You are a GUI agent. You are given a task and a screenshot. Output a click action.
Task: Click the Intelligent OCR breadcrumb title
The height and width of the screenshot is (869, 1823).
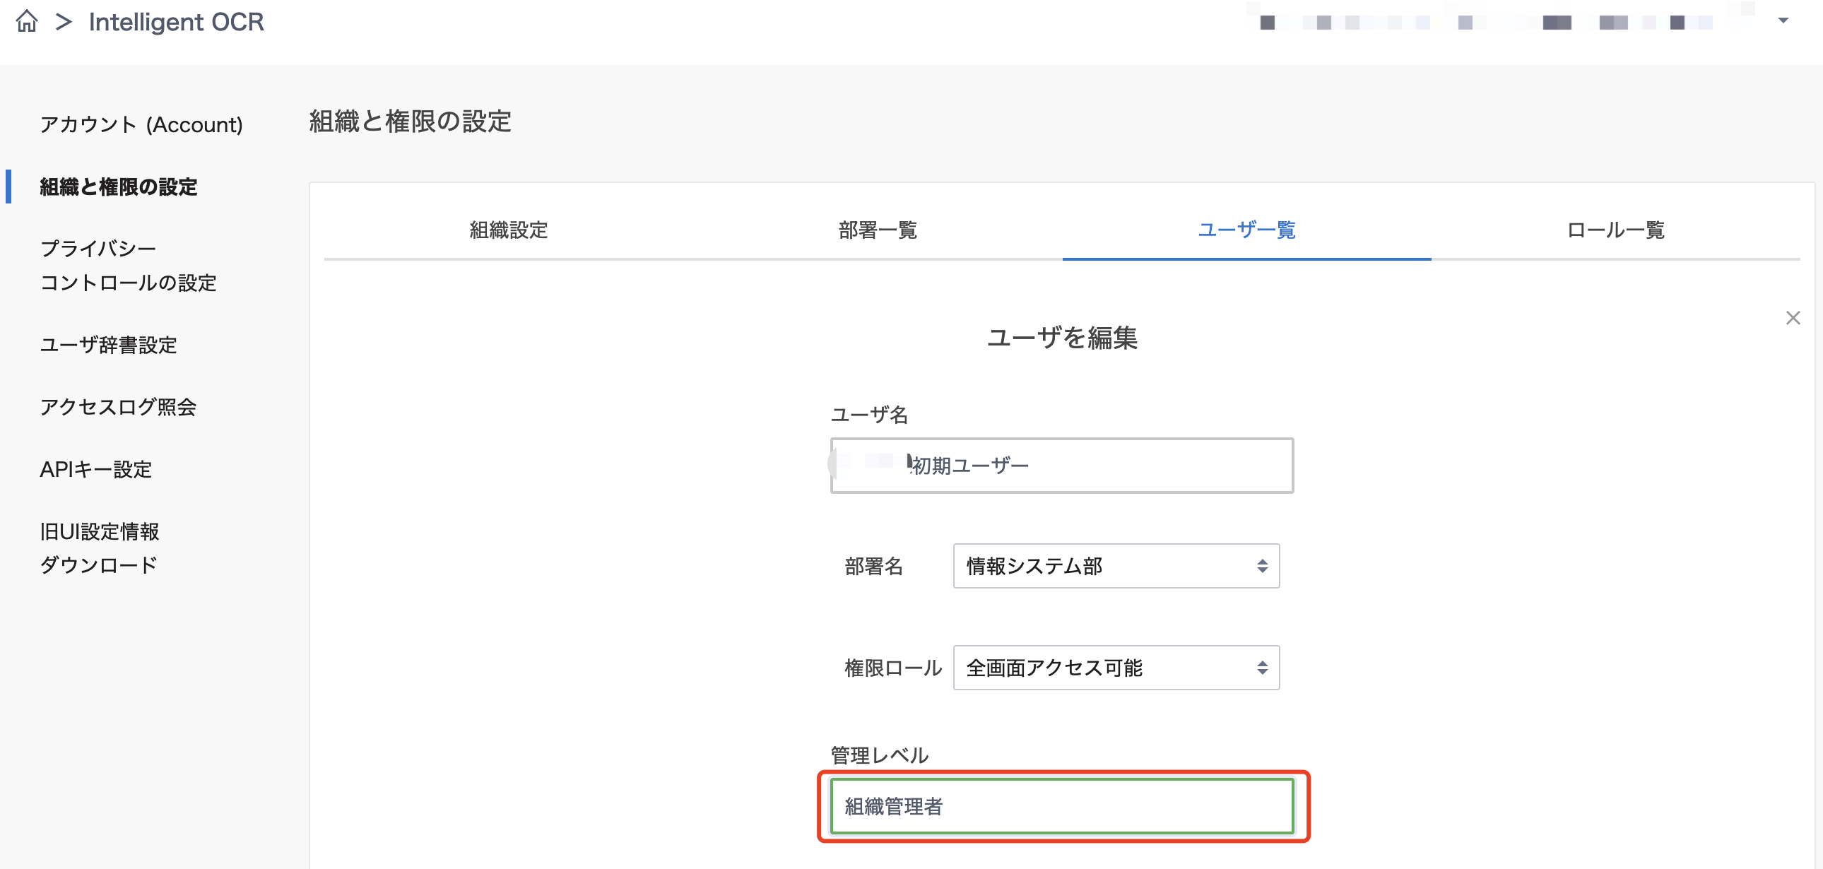pyautogui.click(x=175, y=21)
